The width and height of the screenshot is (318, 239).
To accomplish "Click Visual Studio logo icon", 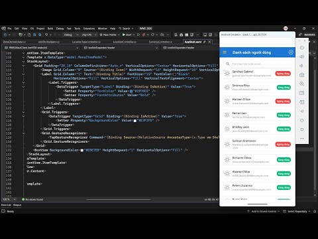I will (3, 29).
